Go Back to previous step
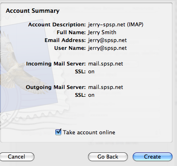This screenshot has width=177, height=166. coord(108,157)
